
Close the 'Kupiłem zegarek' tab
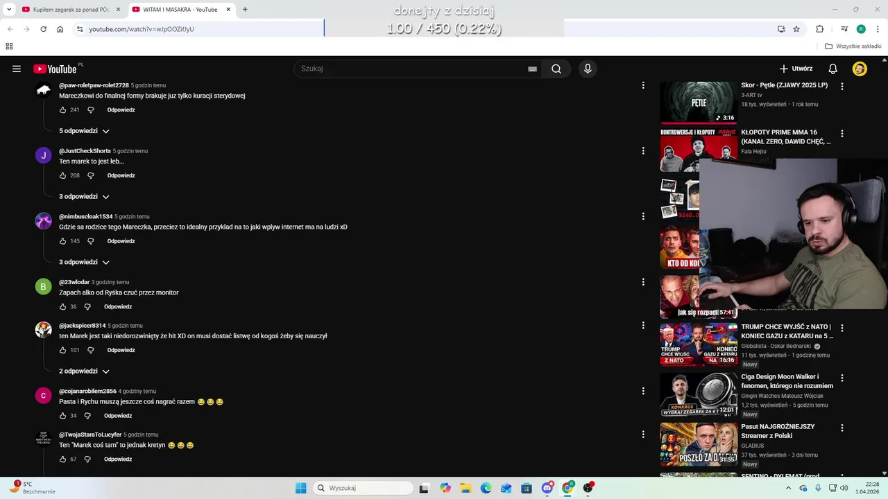(x=118, y=10)
